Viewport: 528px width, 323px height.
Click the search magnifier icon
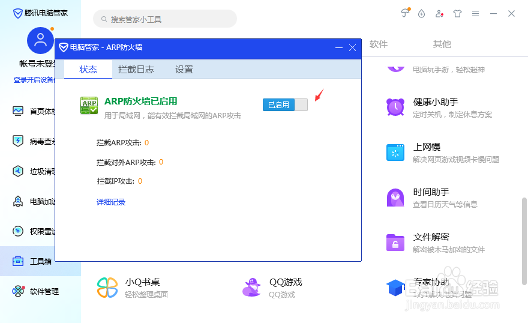(x=104, y=19)
